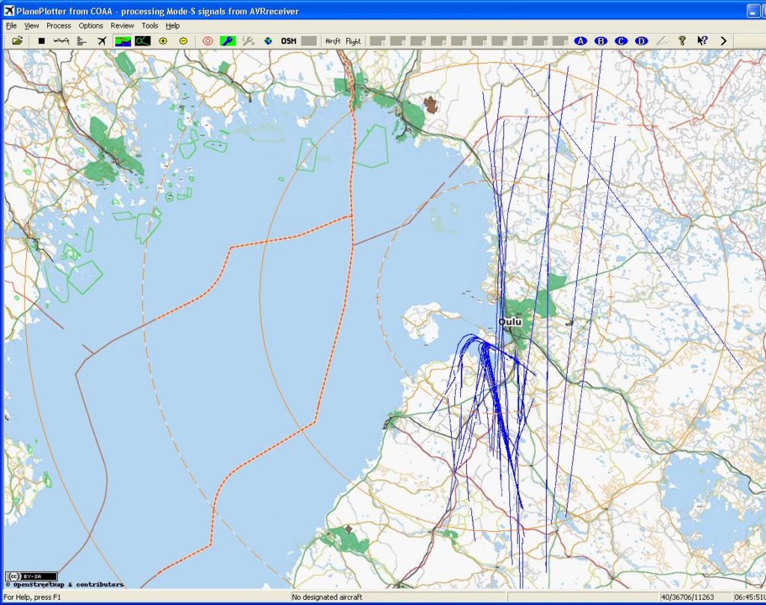Switch to the signal waveform view

61,41
